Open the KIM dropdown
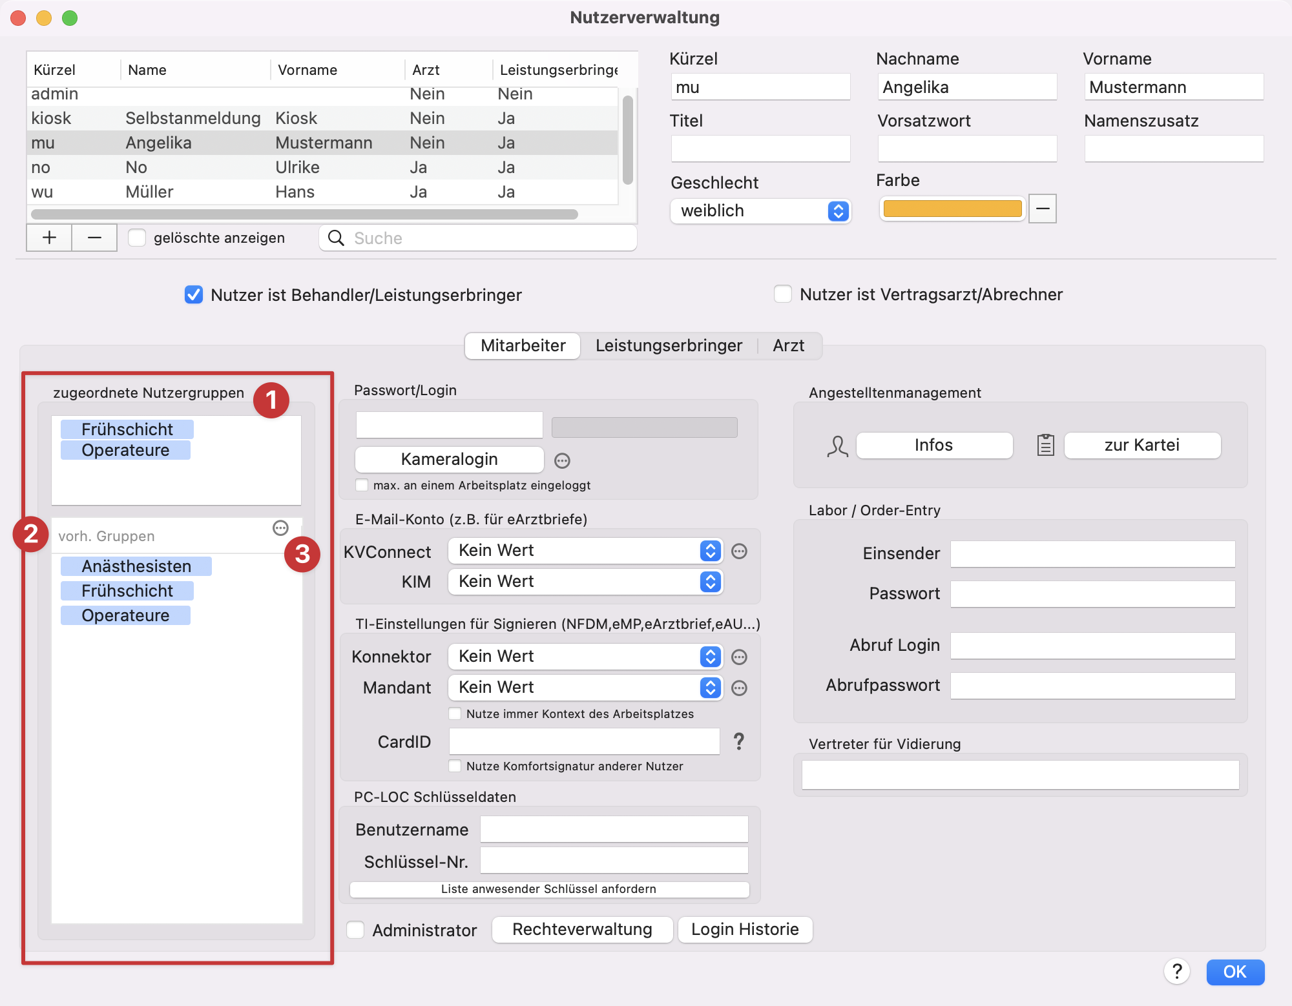Screen dimensions: 1292x1006 coord(585,582)
